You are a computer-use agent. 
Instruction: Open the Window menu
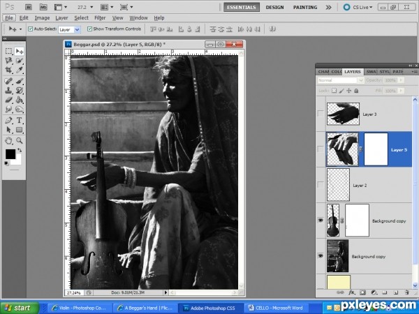click(x=138, y=18)
